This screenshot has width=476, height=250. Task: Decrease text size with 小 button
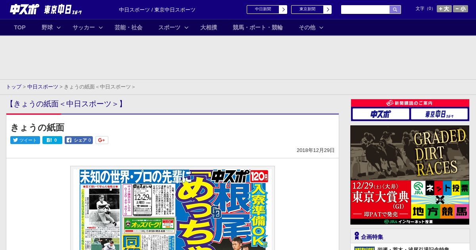[x=461, y=9]
